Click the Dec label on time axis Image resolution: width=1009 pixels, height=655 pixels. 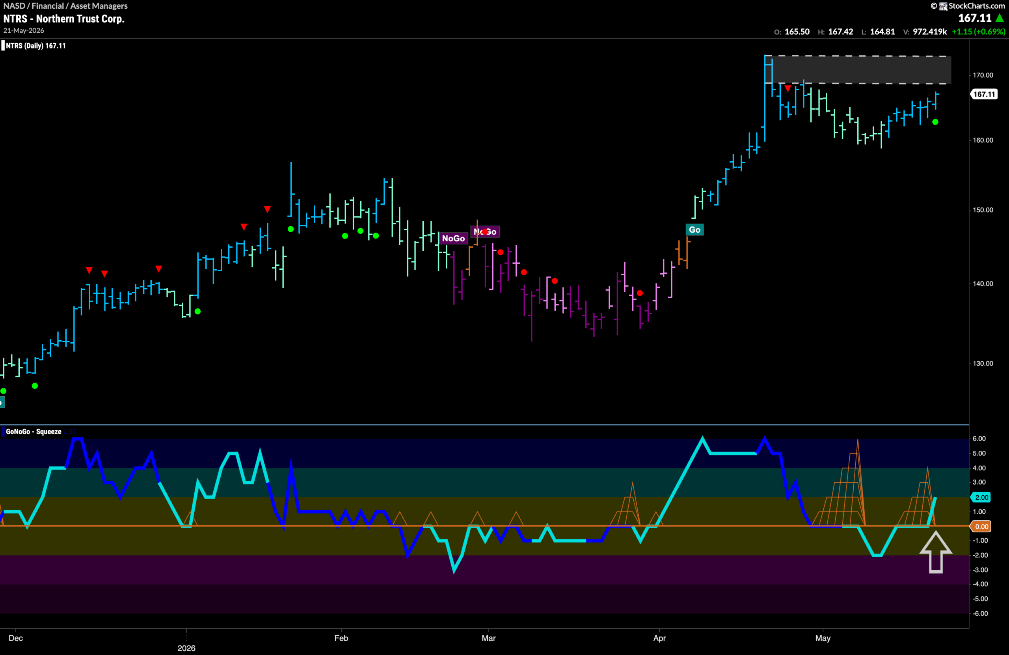tap(16, 638)
